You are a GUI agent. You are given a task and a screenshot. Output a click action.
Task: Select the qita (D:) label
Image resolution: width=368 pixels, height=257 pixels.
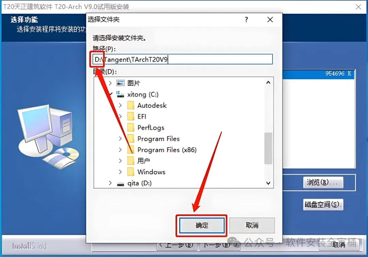click(139, 183)
